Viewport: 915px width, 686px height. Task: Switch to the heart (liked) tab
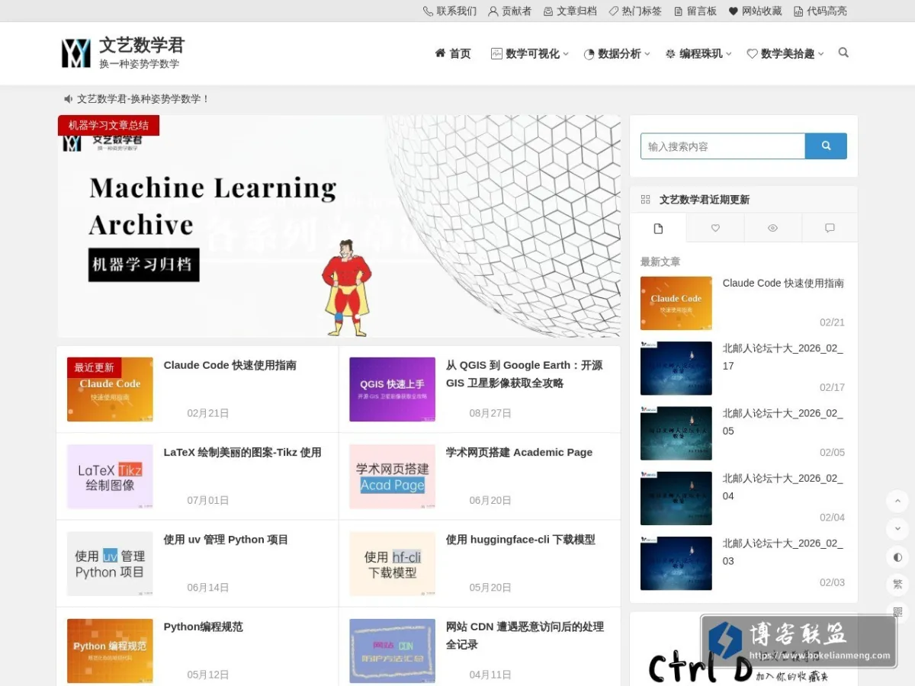coord(715,228)
